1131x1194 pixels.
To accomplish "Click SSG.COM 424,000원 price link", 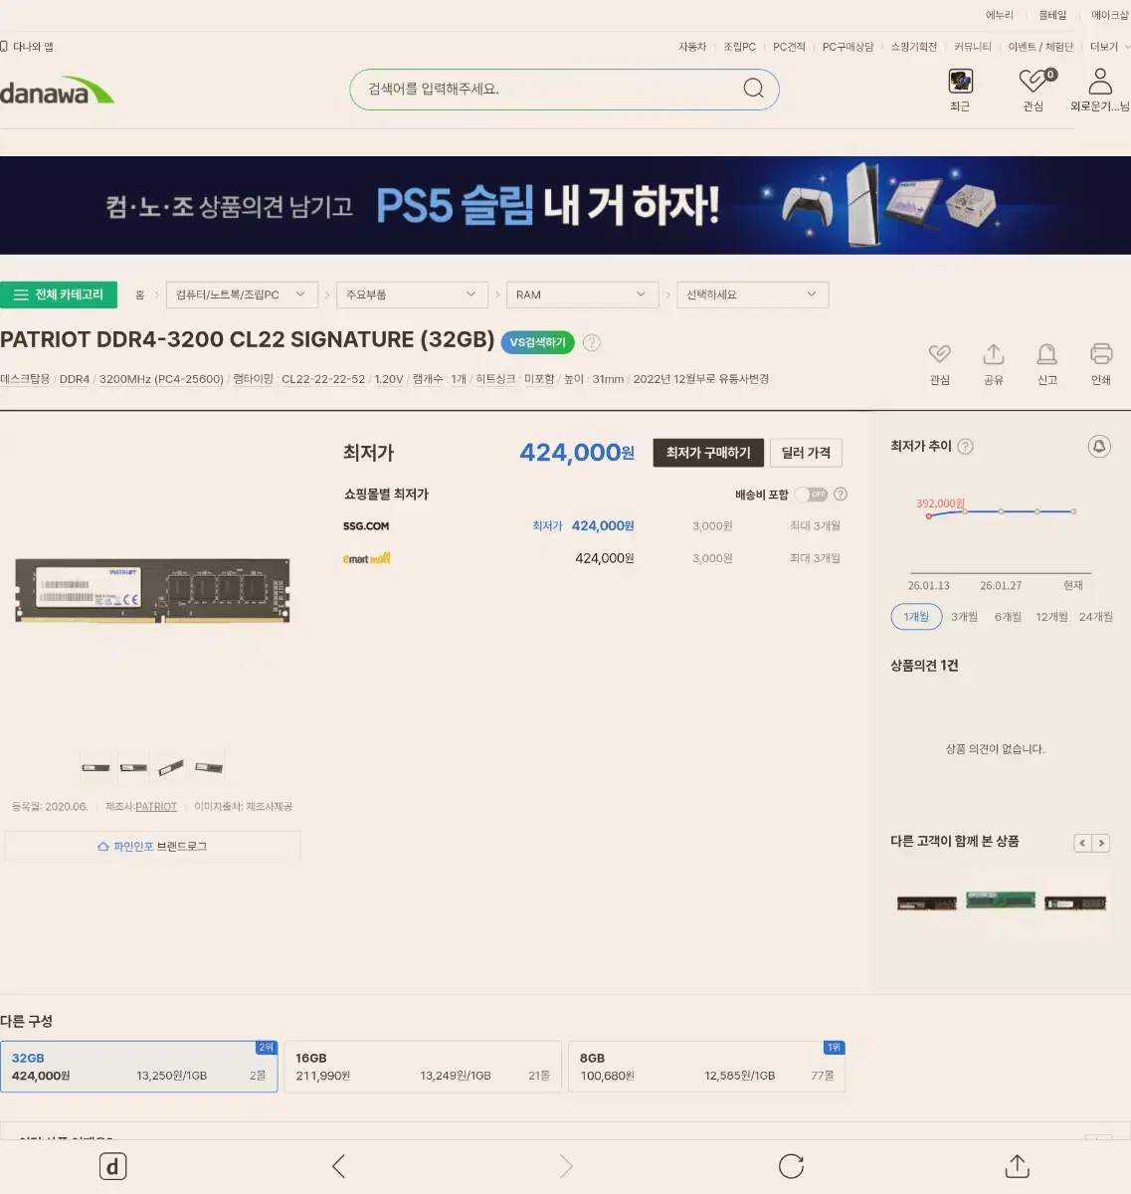I will click(x=602, y=526).
